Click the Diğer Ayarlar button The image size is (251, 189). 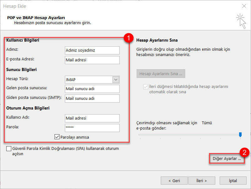point(227,159)
